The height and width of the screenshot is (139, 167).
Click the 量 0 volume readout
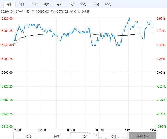tap(73, 12)
